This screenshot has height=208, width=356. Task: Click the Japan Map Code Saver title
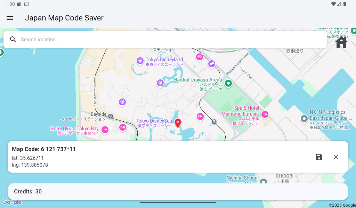[64, 18]
